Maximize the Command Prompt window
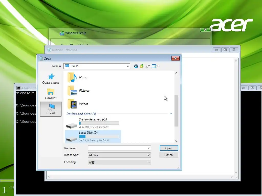 tap(252, 88)
